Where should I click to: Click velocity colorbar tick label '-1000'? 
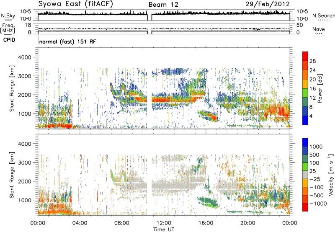pos(318,204)
